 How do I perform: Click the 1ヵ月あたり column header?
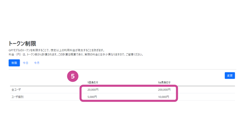pos(164,83)
